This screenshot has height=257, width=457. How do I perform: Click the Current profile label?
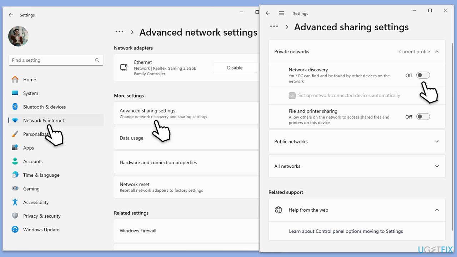pyautogui.click(x=415, y=52)
